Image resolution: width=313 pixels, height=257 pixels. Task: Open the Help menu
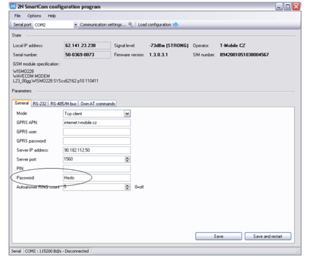click(x=51, y=16)
